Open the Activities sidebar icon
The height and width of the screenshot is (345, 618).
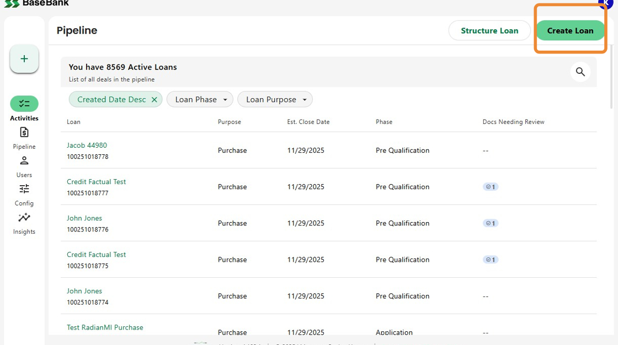(24, 104)
